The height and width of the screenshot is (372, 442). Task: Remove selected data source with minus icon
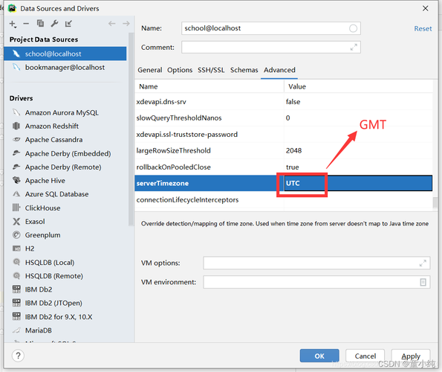(26, 24)
